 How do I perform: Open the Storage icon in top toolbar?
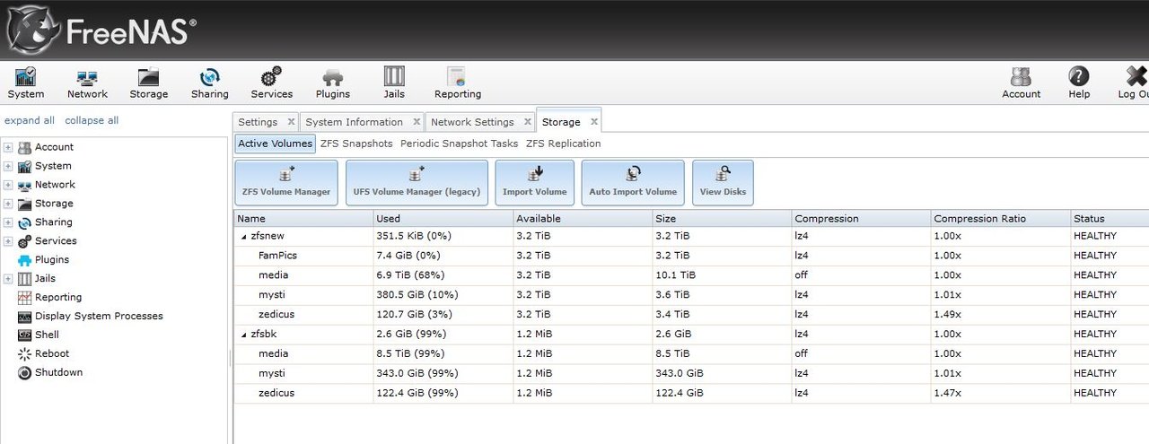click(148, 83)
